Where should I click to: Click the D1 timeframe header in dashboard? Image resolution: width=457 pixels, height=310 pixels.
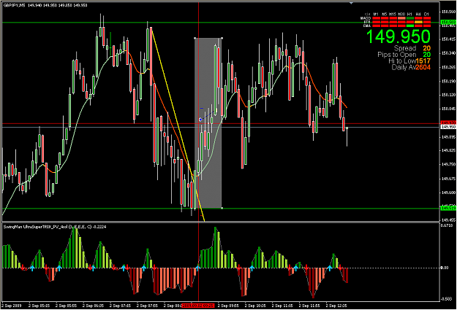(x=426, y=15)
